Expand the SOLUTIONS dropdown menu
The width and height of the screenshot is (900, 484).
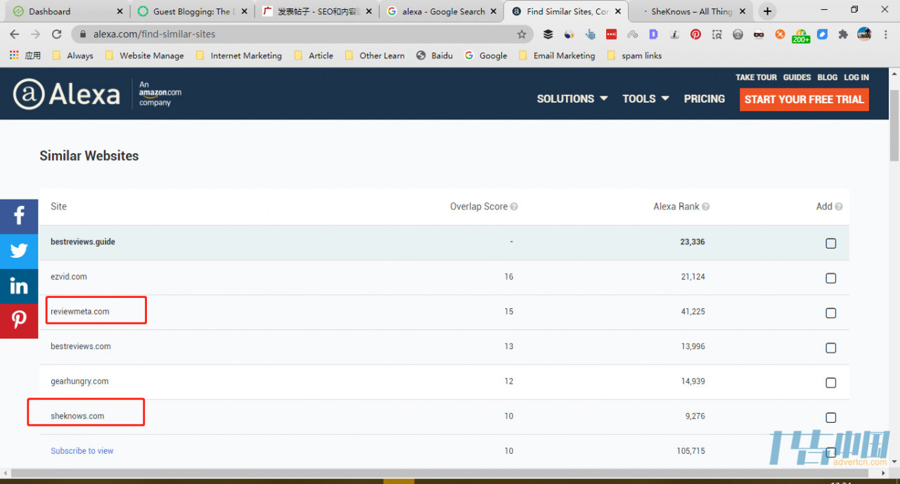572,99
